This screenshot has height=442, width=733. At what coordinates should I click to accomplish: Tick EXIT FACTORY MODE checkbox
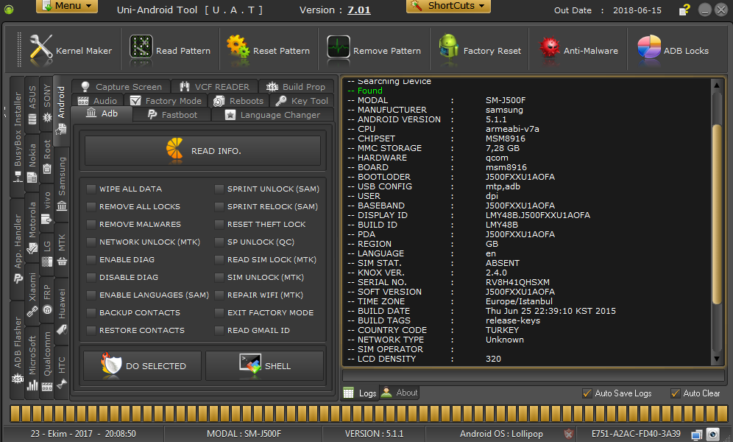tap(219, 312)
